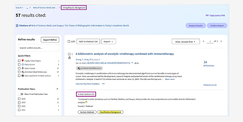Click the Early Access clock icon
243x122 pixels.
coord(23,64)
